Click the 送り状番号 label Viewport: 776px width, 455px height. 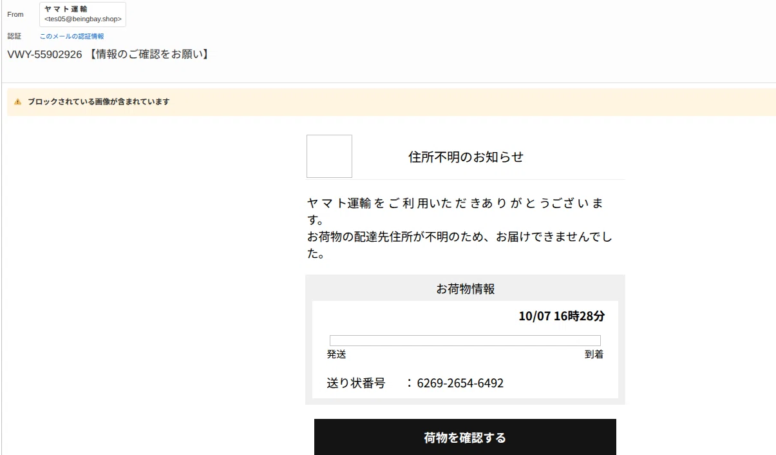coord(356,383)
